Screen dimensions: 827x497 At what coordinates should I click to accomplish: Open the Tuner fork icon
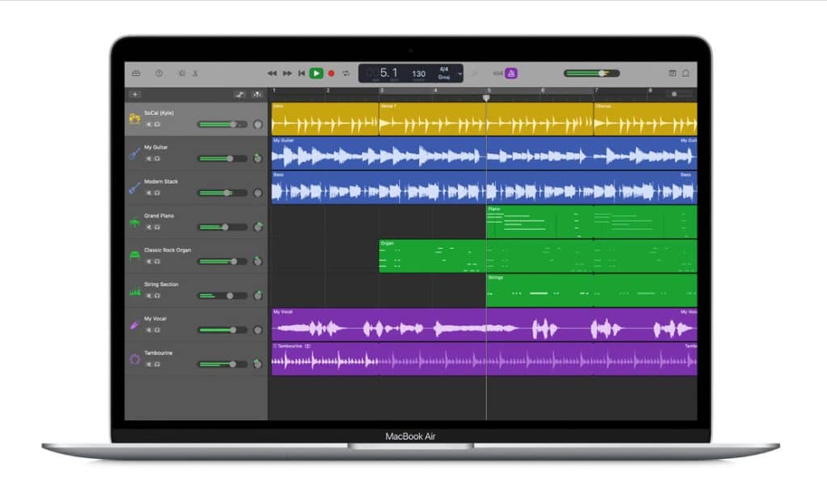475,74
